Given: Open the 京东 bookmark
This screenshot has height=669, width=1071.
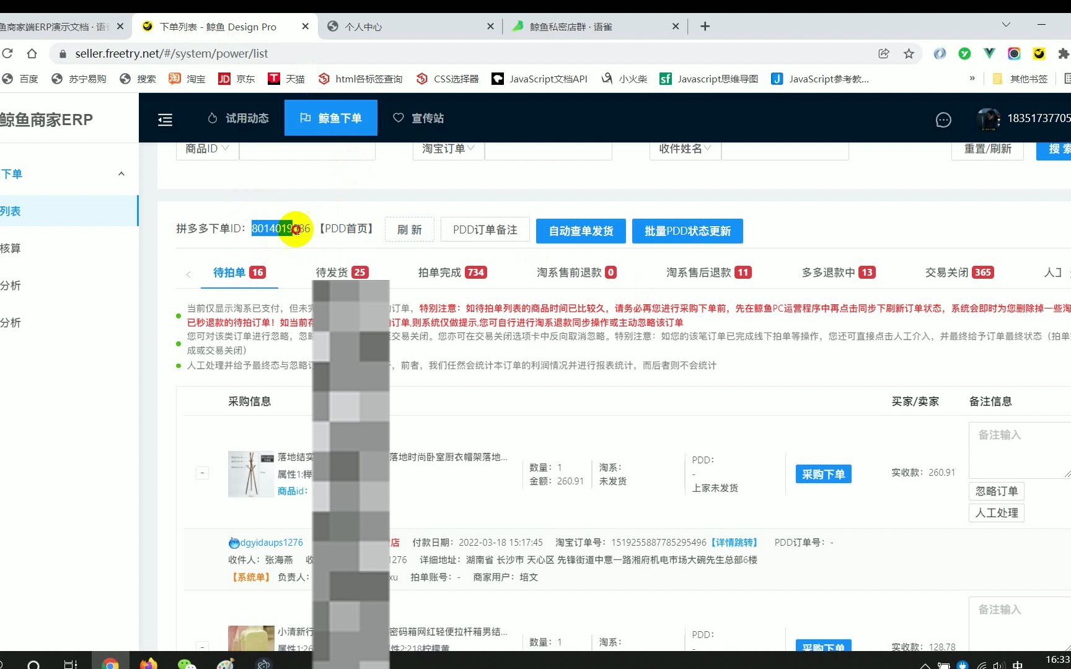Looking at the screenshot, I should pos(237,79).
